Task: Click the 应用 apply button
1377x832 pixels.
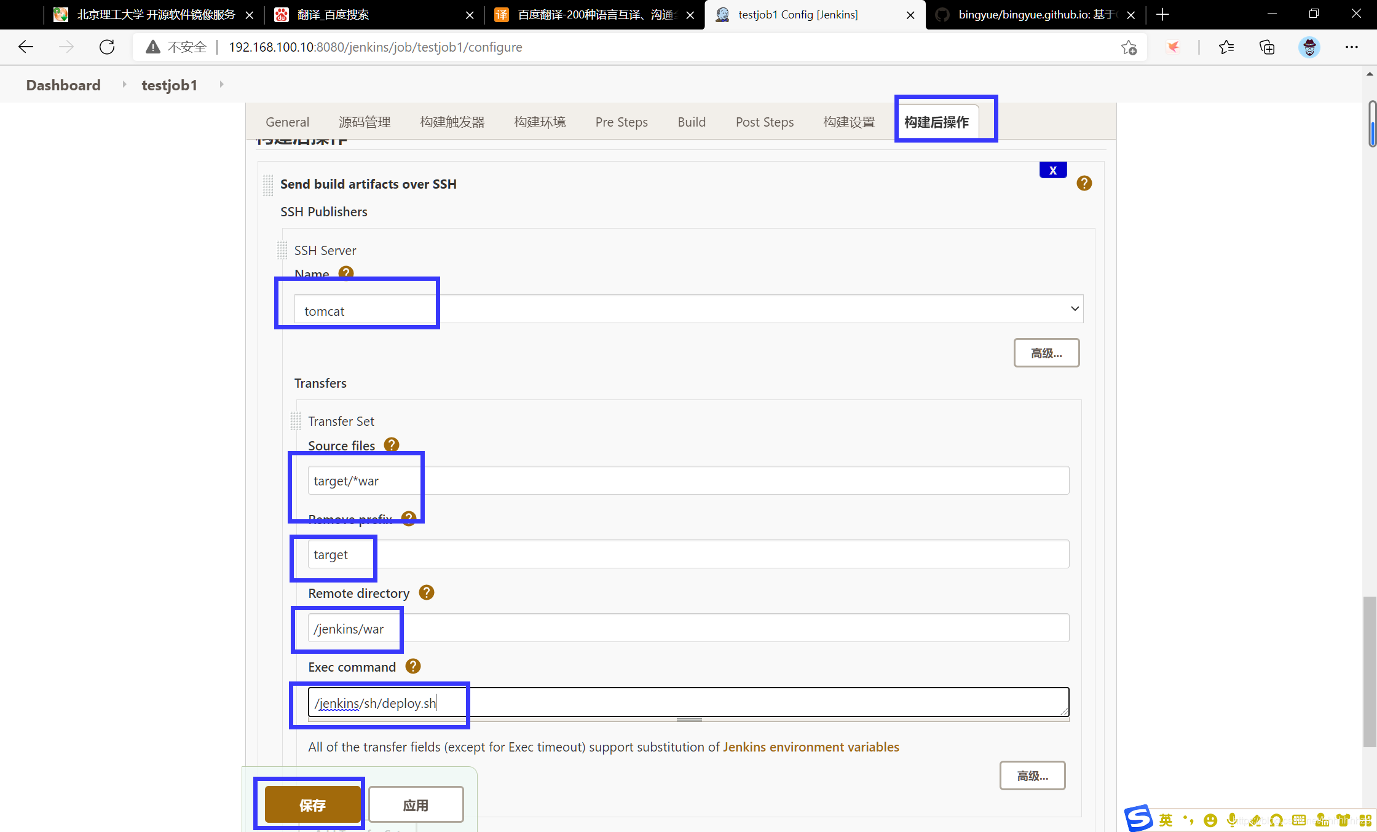Action: tap(416, 804)
